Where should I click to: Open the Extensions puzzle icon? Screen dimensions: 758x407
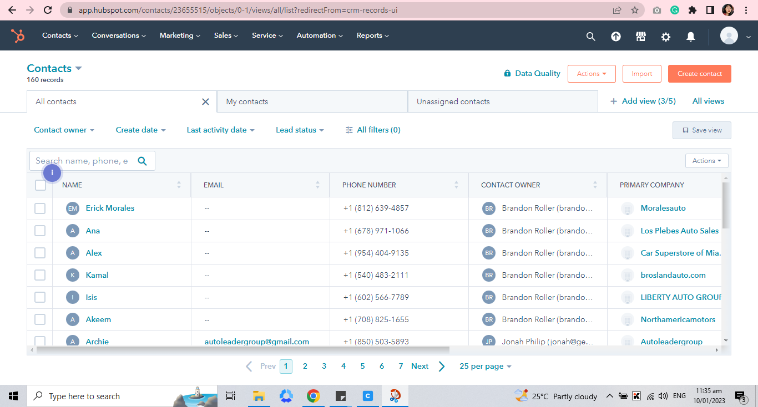693,10
